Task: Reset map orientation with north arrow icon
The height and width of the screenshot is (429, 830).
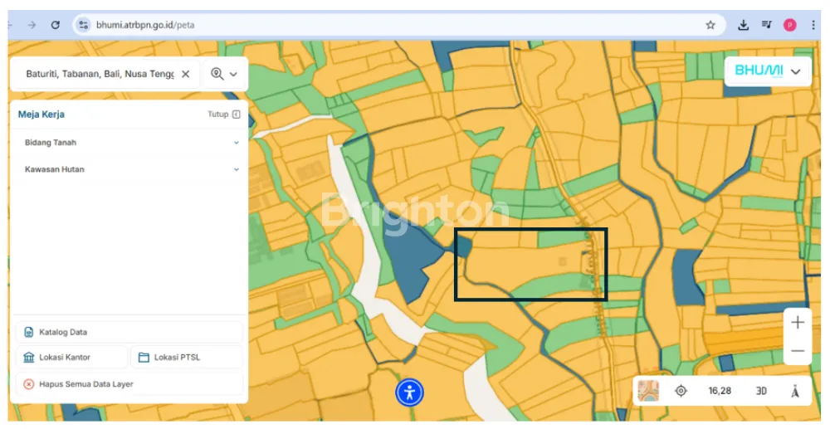Action: click(794, 391)
